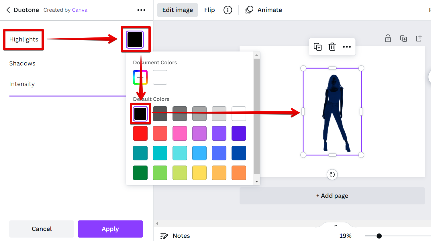Open the Duotone panel three-dot menu
Screen dimensions: 431x241
[x=141, y=10]
